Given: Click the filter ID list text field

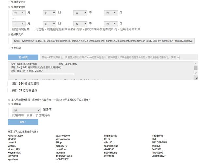Looking at the screenshot, I should (x=103, y=41).
